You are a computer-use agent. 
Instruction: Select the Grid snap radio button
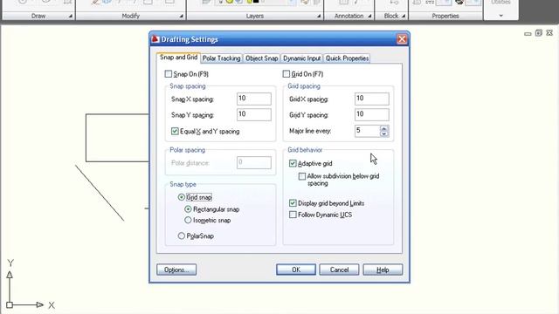(181, 197)
